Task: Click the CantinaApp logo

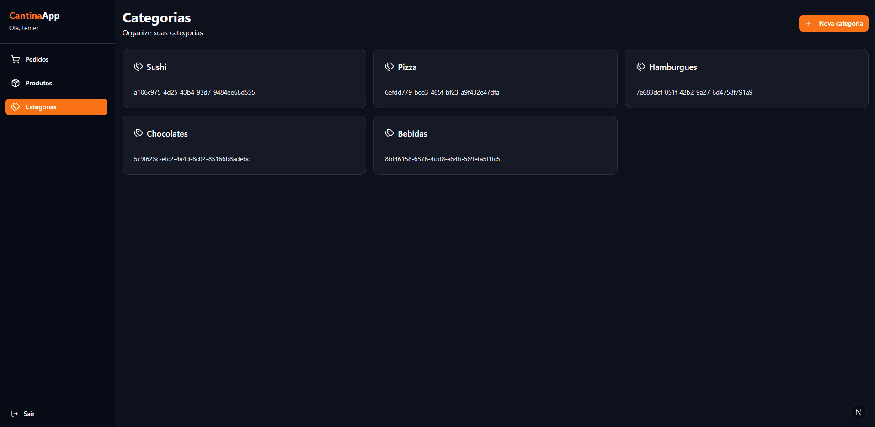Action: [34, 16]
